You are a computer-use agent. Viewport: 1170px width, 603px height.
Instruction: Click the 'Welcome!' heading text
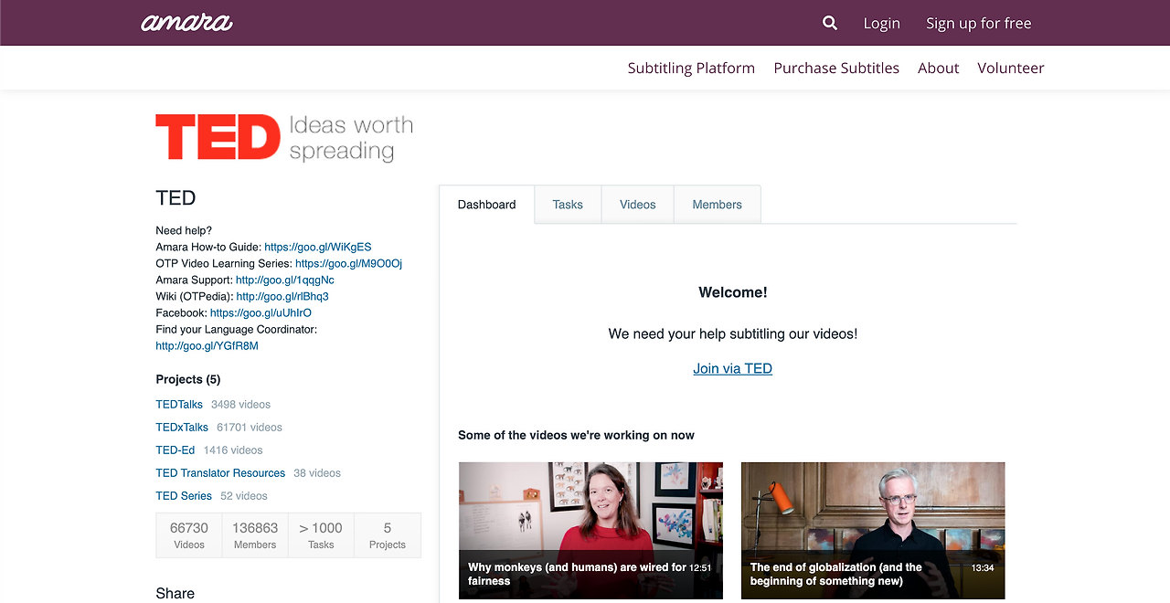click(x=733, y=292)
